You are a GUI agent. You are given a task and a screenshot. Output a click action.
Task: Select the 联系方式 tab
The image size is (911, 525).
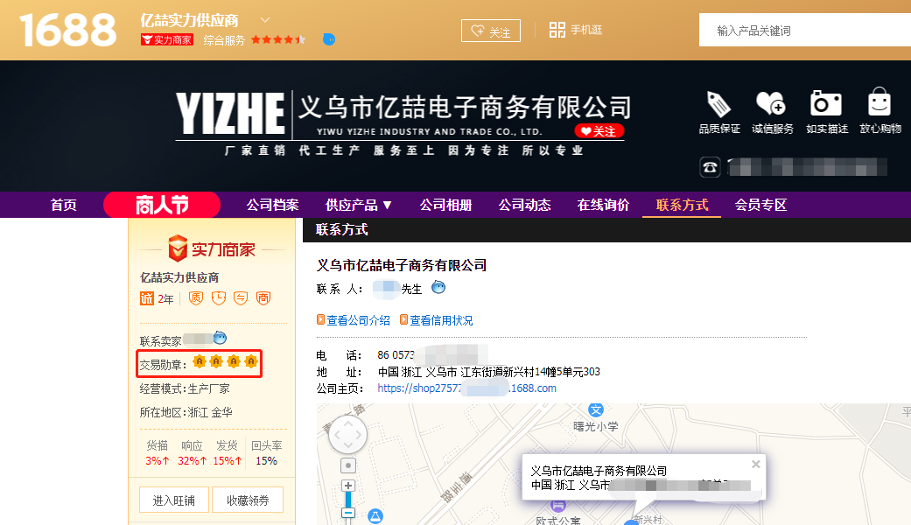pos(682,205)
